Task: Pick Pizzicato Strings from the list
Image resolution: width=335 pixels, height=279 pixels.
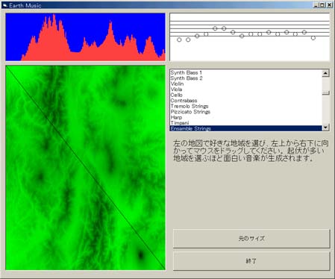Action: pyautogui.click(x=245, y=112)
